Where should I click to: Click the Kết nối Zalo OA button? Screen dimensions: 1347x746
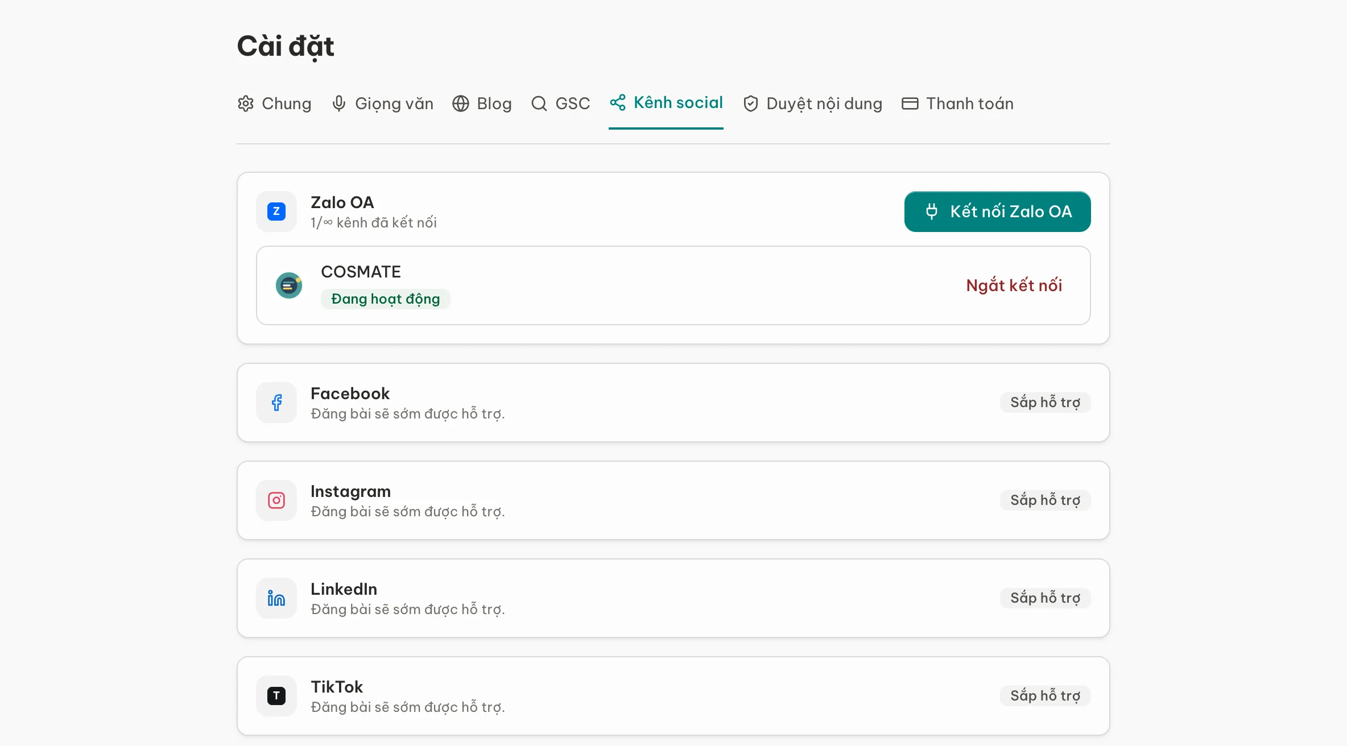tap(997, 212)
